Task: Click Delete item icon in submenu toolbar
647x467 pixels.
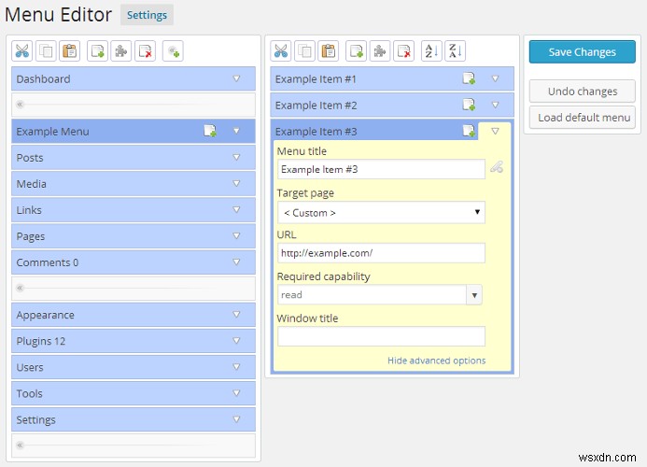Action: coord(404,51)
